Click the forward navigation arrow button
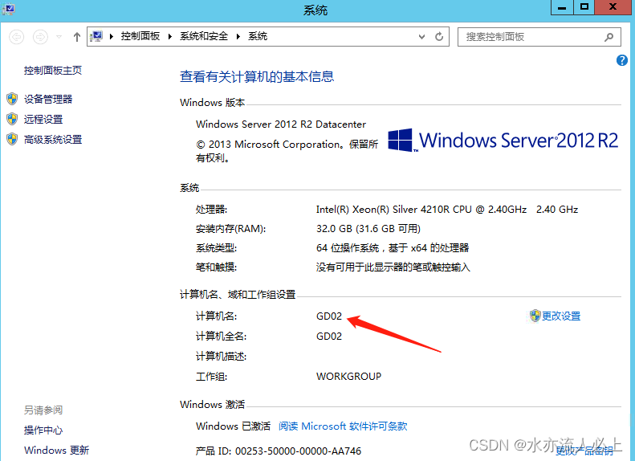635x461 pixels. pyautogui.click(x=40, y=37)
